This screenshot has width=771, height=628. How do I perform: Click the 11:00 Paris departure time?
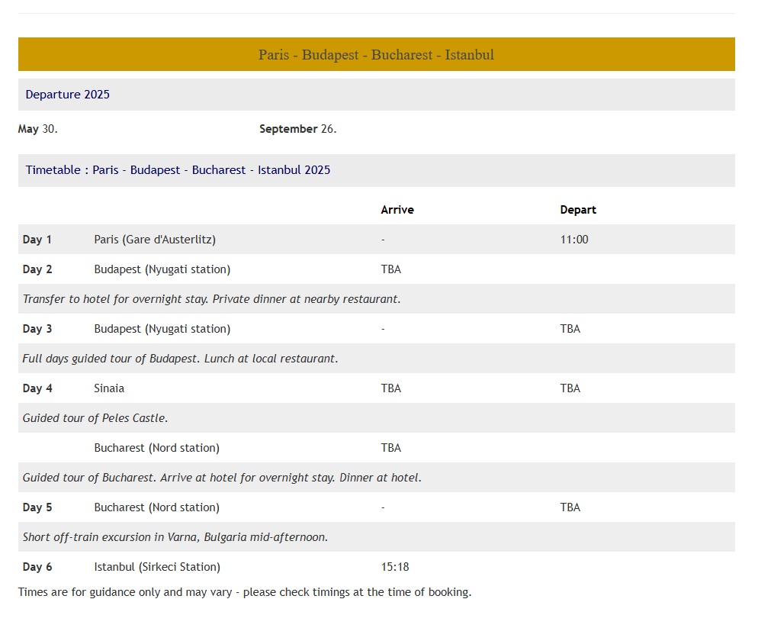[x=574, y=240]
